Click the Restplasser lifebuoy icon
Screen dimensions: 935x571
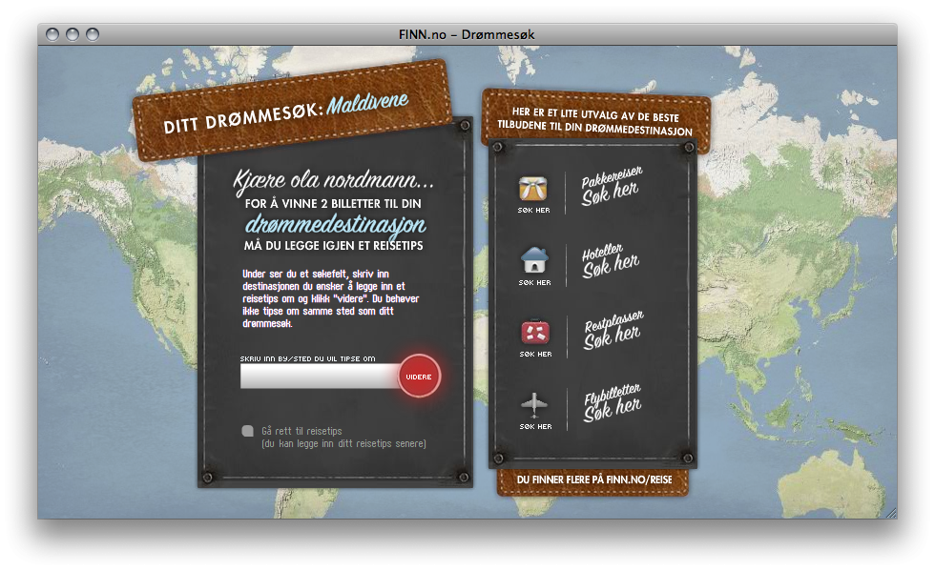coord(535,332)
